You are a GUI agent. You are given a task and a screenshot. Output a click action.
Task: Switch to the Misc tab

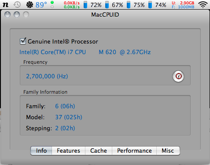point(168,150)
